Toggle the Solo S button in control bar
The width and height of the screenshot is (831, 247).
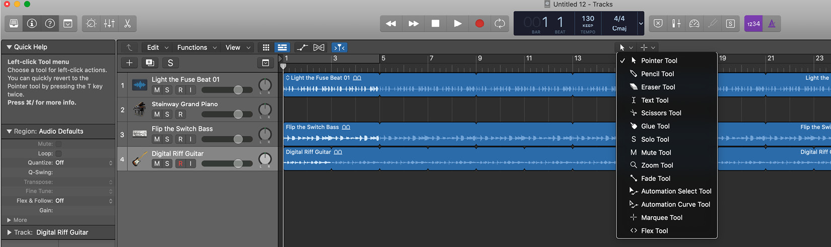click(730, 24)
